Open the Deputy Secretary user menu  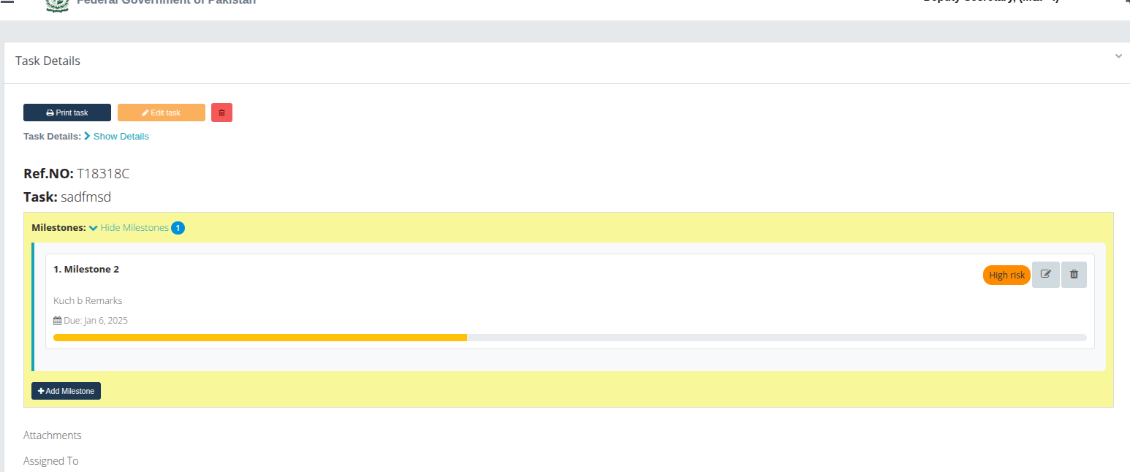click(990, 2)
